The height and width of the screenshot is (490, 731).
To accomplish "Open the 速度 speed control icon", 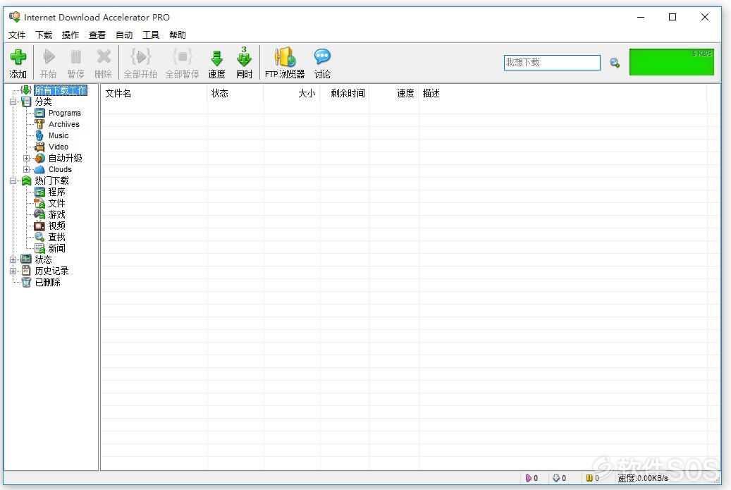I will coord(216,58).
